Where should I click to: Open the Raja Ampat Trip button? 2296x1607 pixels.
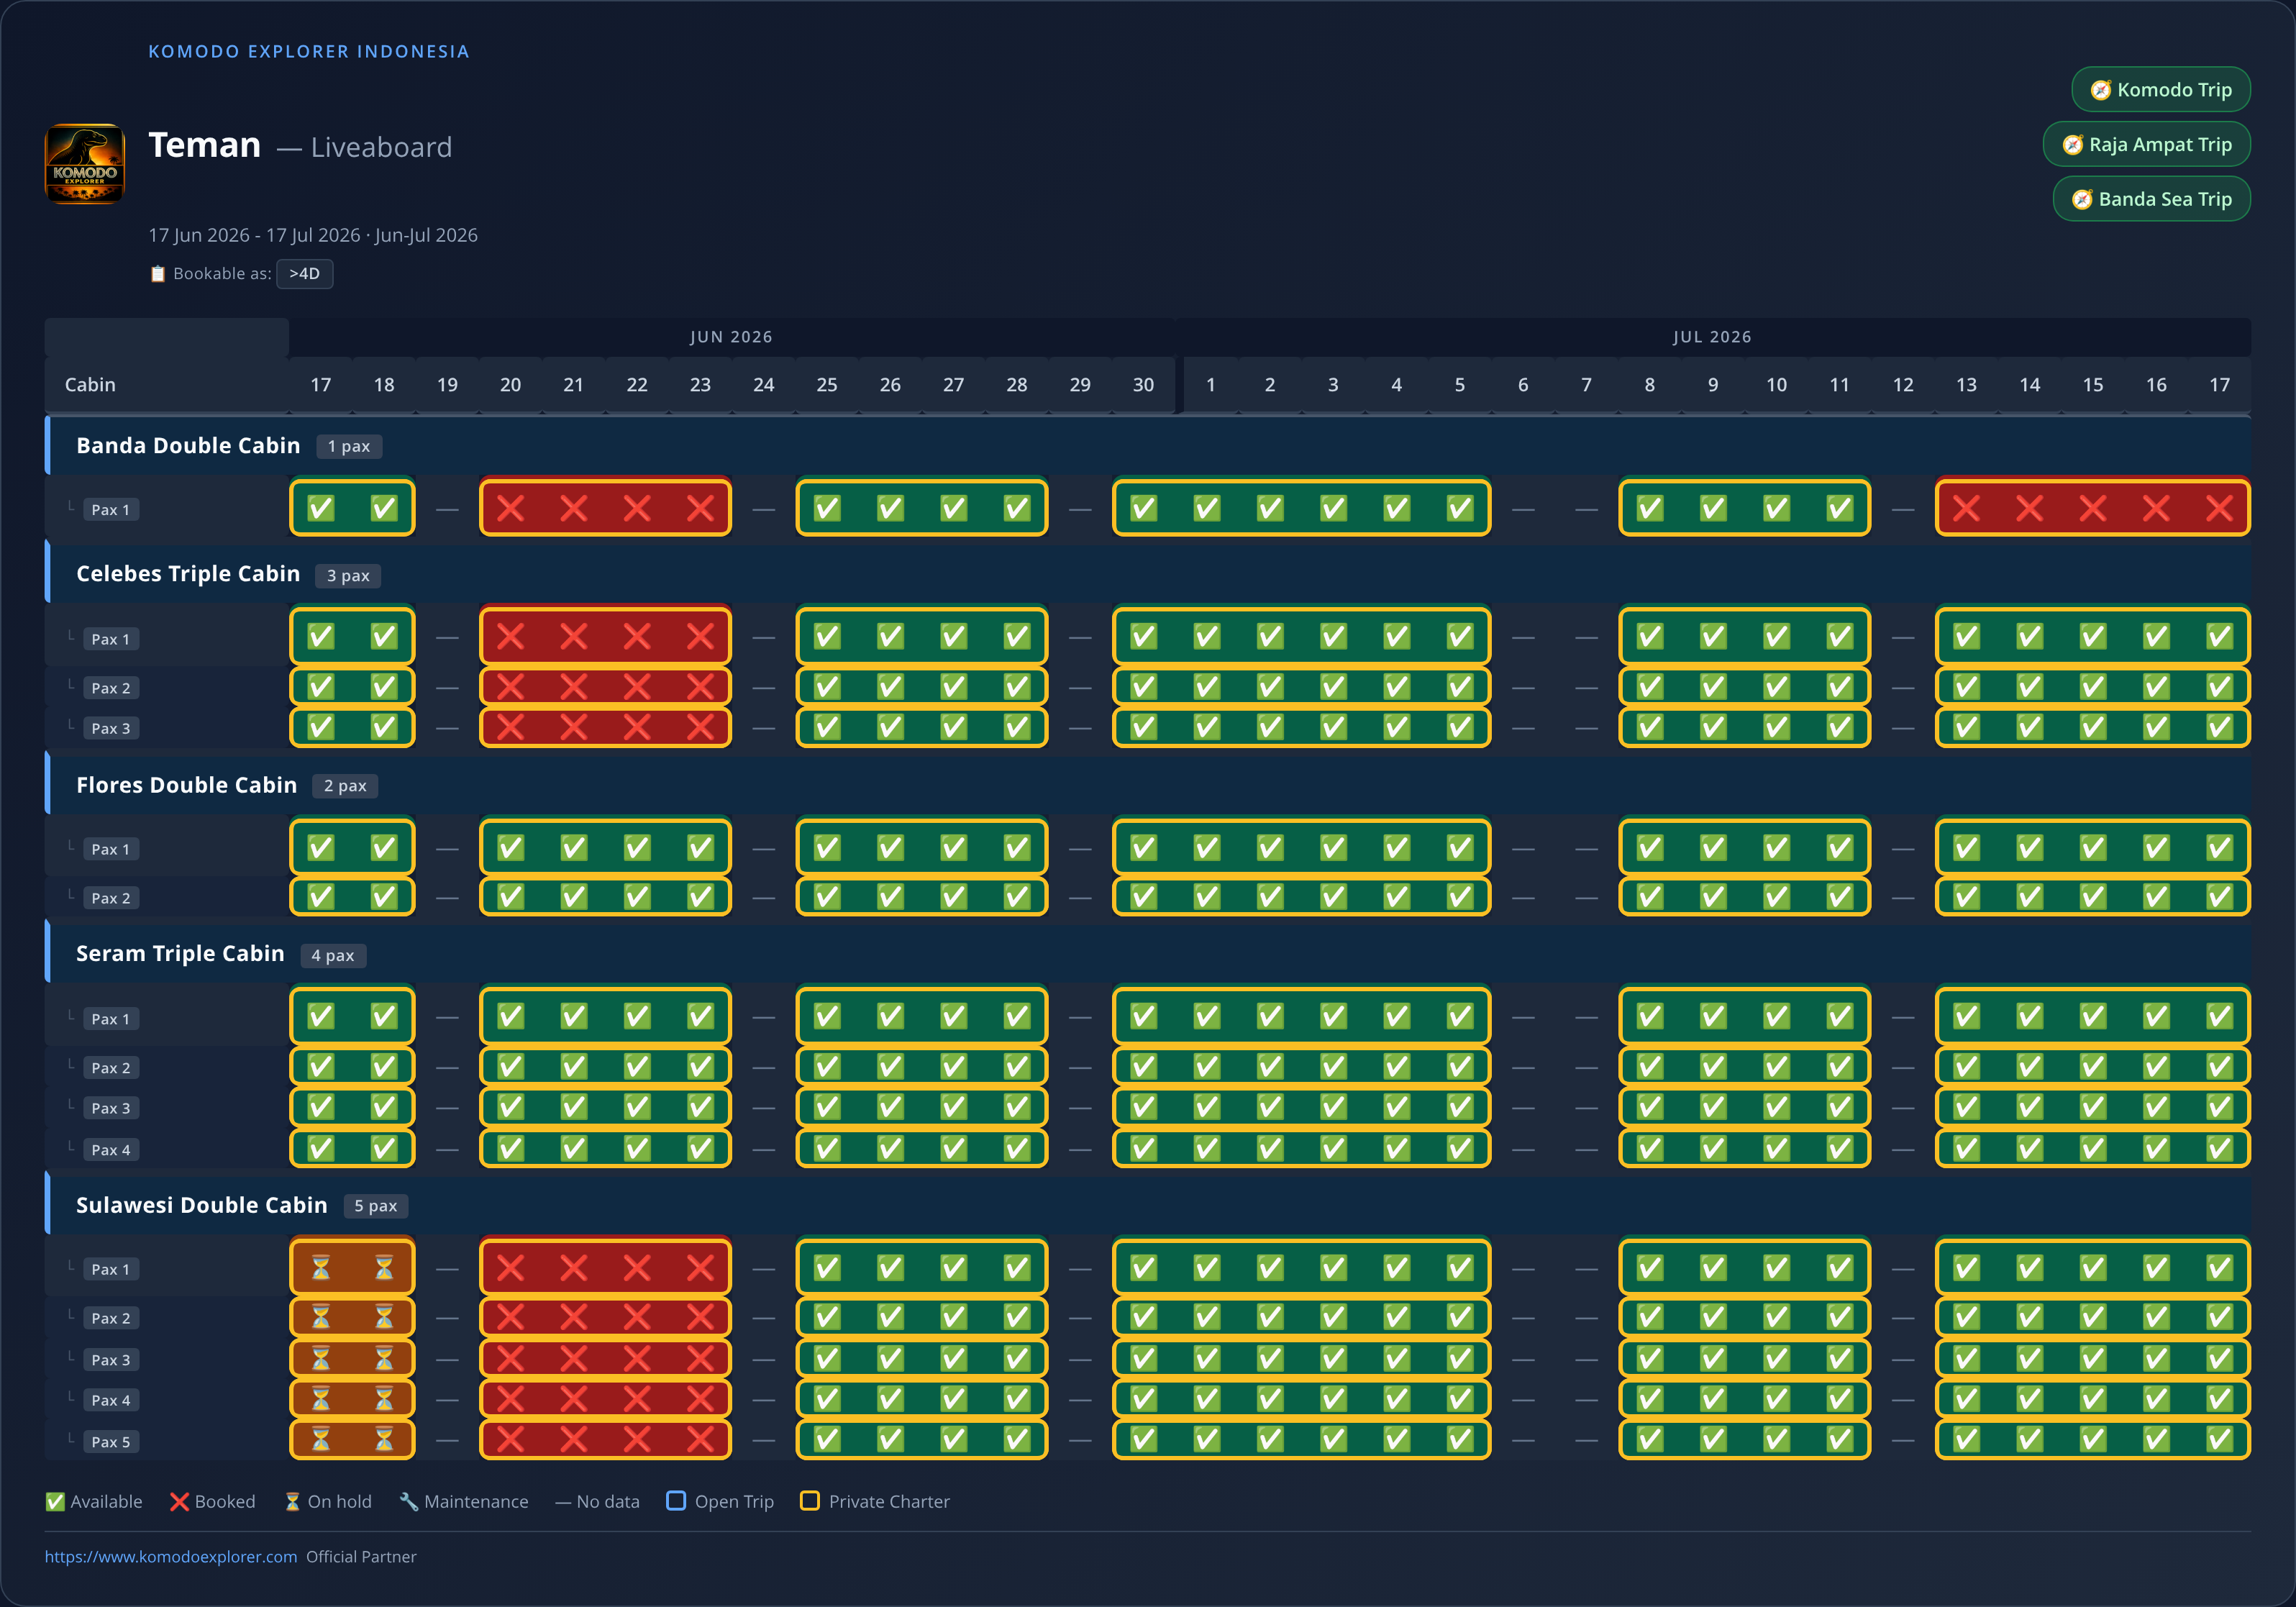(x=2146, y=145)
